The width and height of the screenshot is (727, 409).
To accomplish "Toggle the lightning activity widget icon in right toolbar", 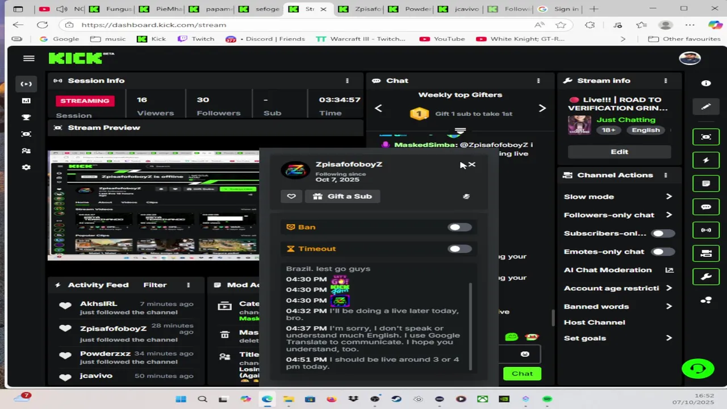I will 706,160.
